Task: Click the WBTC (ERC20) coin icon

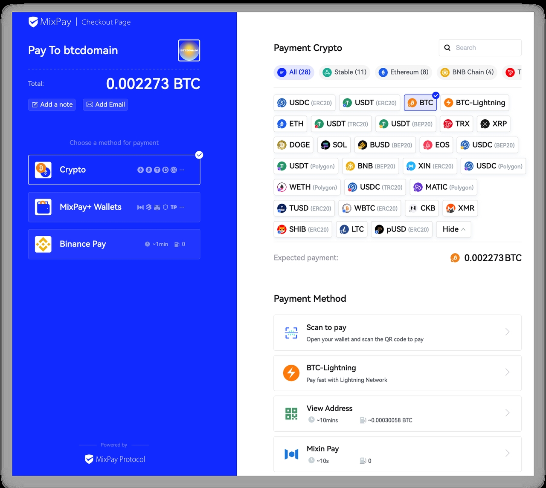Action: pos(347,208)
